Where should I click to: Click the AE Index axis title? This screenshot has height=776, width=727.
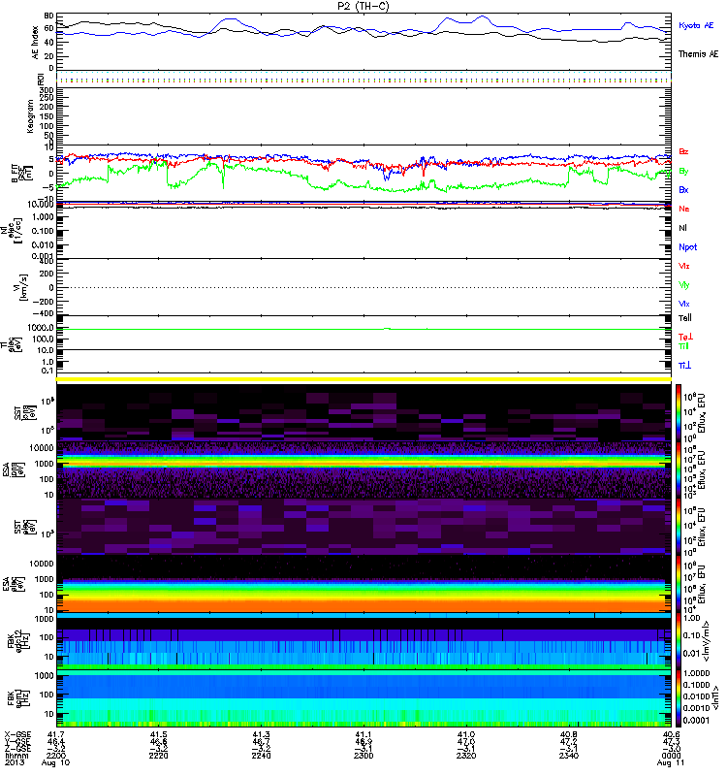pos(35,43)
